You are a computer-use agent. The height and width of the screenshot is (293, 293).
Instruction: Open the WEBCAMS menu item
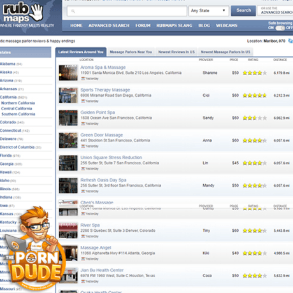point(227,25)
